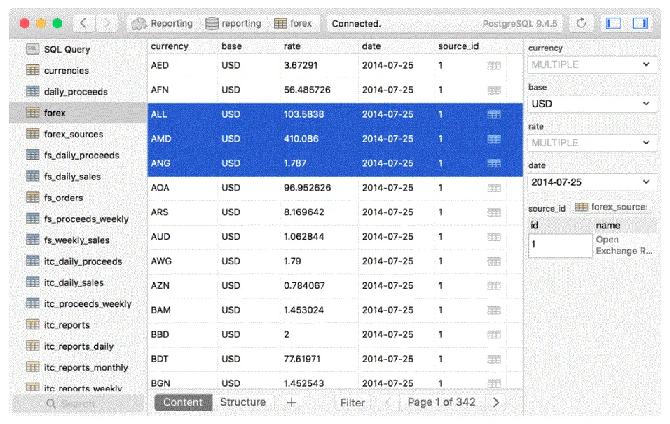Go to the next page arrow
The width and height of the screenshot is (670, 424).
point(495,403)
